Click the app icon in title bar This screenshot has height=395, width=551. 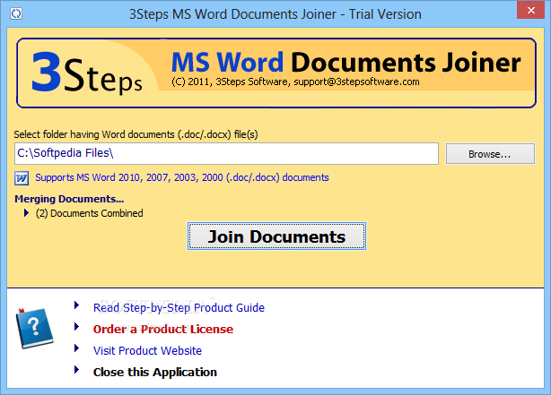tap(16, 14)
